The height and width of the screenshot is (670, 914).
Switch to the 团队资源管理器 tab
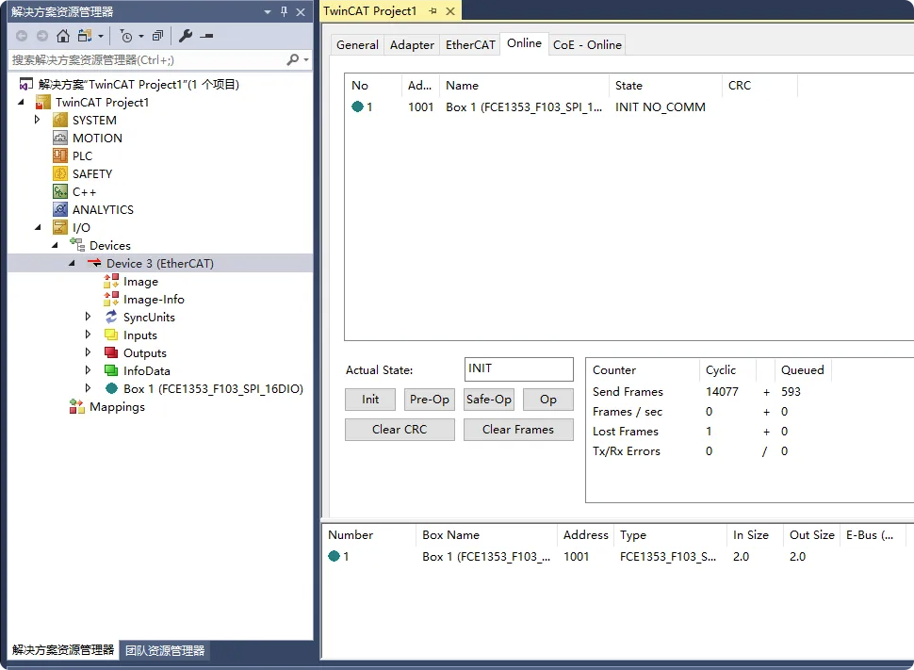pos(165,651)
